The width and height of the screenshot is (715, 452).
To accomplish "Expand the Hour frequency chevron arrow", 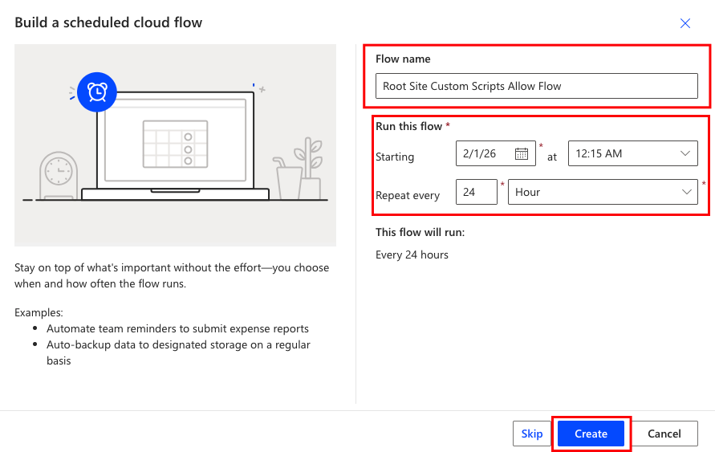I will pyautogui.click(x=687, y=192).
